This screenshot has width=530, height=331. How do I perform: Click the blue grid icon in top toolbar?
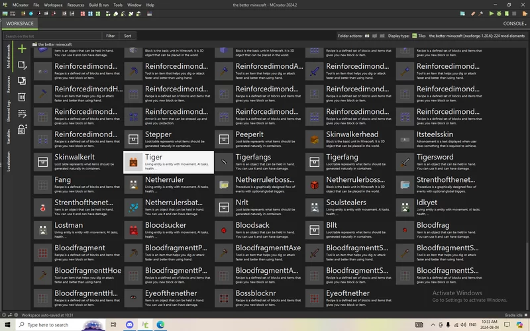coord(90,13)
